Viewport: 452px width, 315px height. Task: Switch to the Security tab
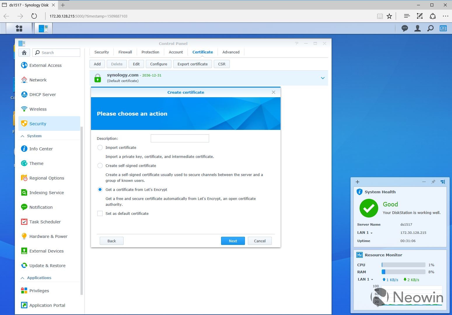(101, 52)
